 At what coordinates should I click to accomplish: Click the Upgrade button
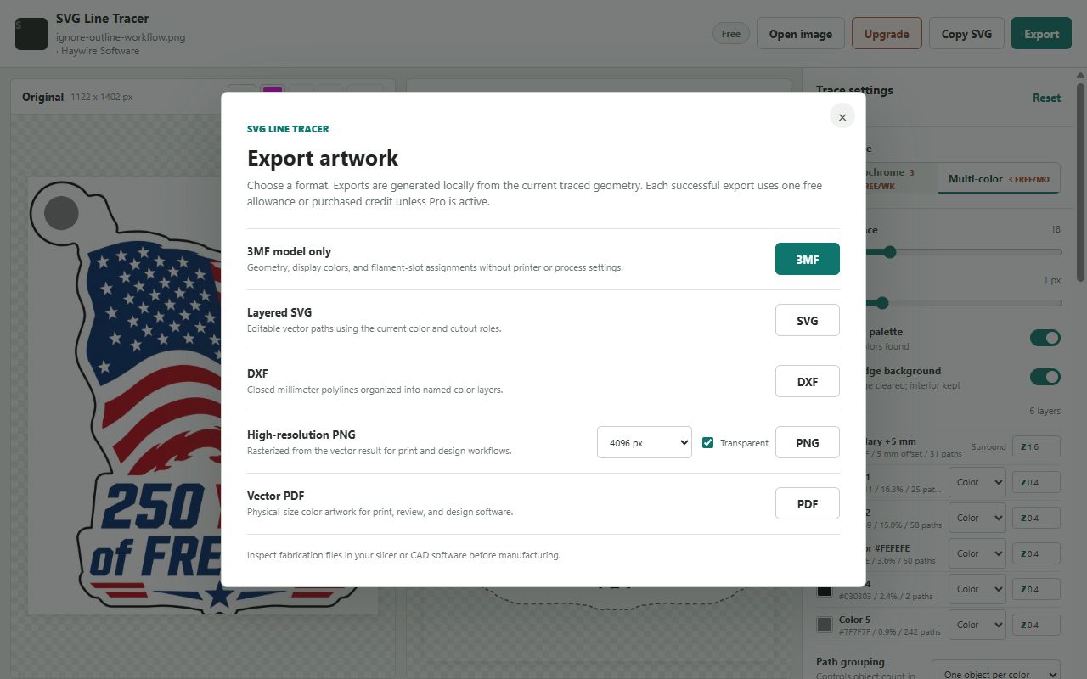887,34
